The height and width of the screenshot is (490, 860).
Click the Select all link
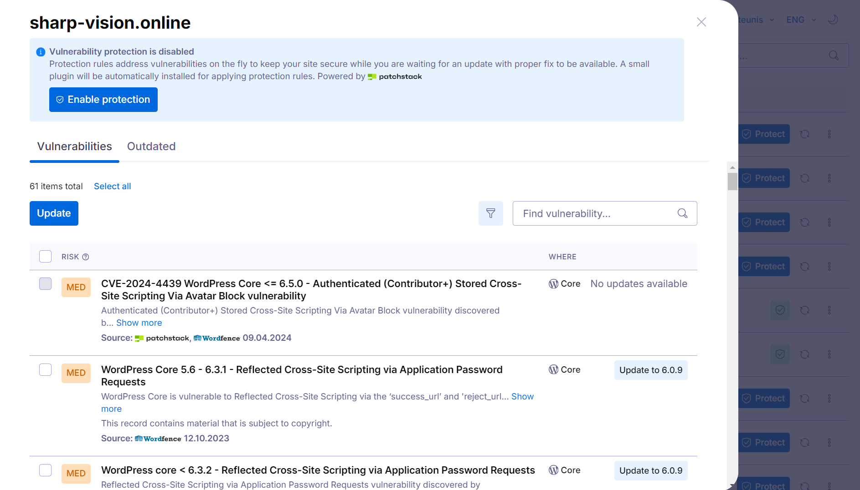pyautogui.click(x=112, y=186)
